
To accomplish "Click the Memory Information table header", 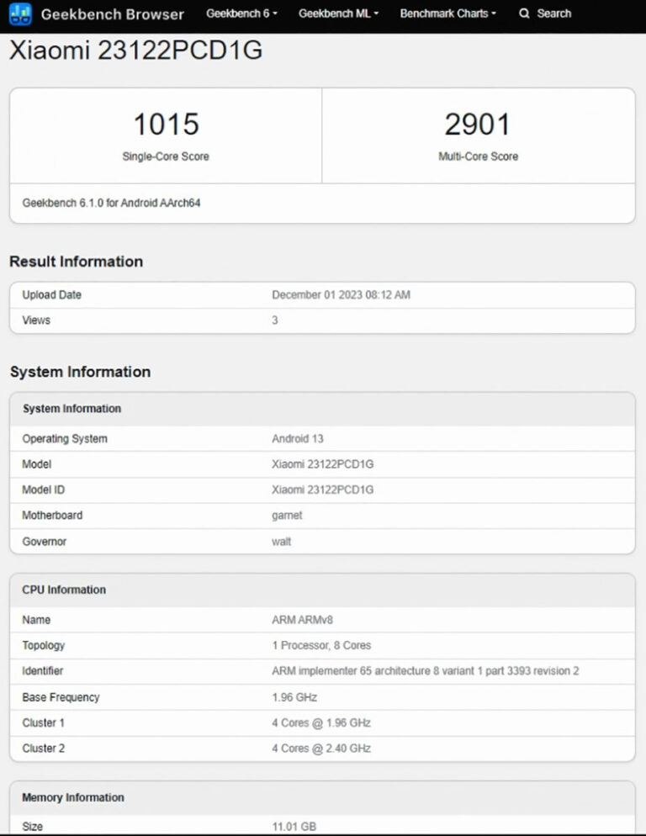I will pyautogui.click(x=73, y=797).
